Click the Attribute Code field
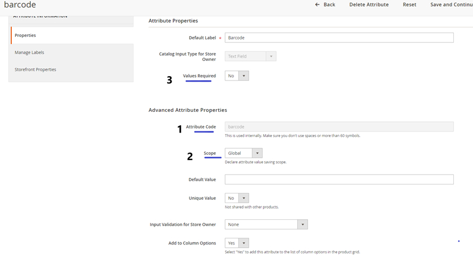The height and width of the screenshot is (259, 473). (339, 127)
